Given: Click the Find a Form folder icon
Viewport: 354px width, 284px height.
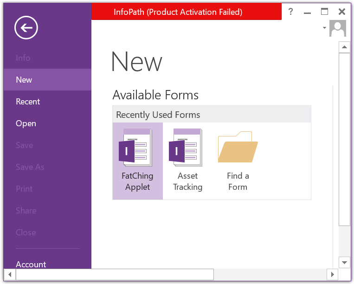Looking at the screenshot, I should [x=238, y=147].
